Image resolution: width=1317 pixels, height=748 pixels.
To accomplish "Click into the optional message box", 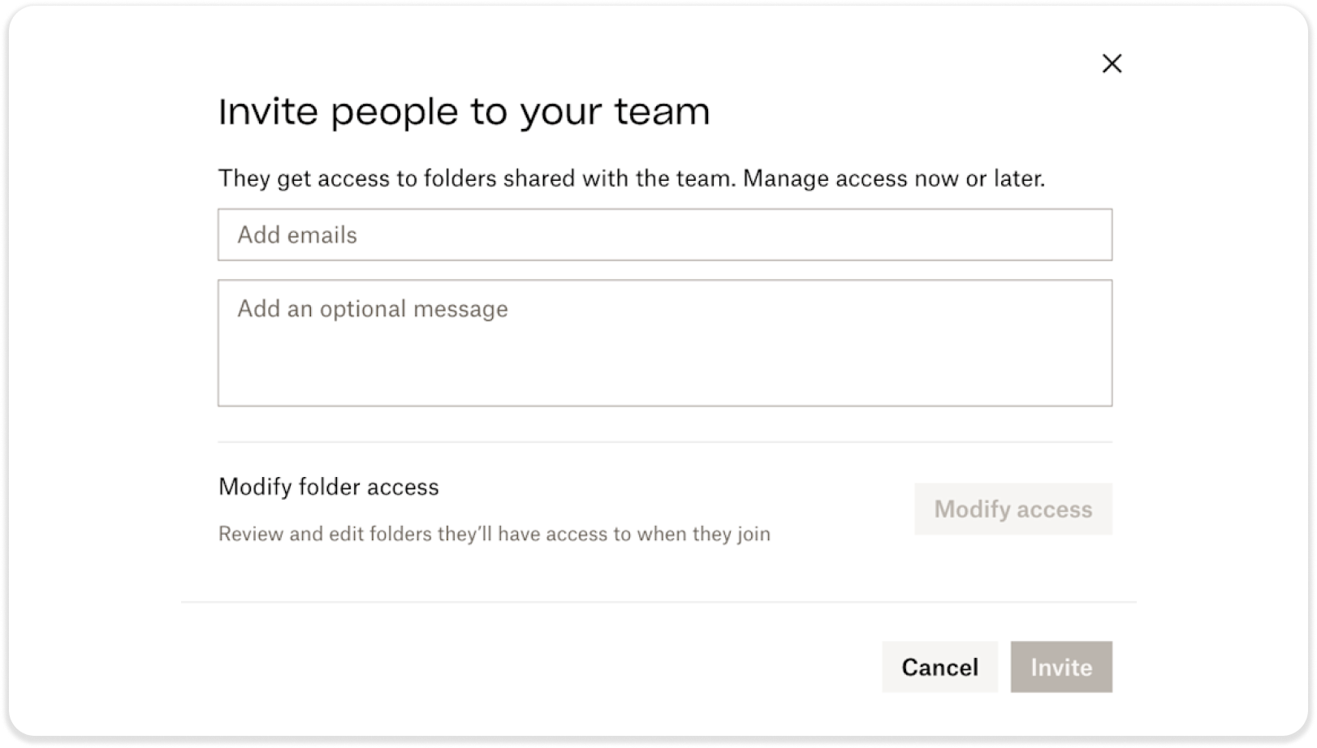I will [x=664, y=343].
